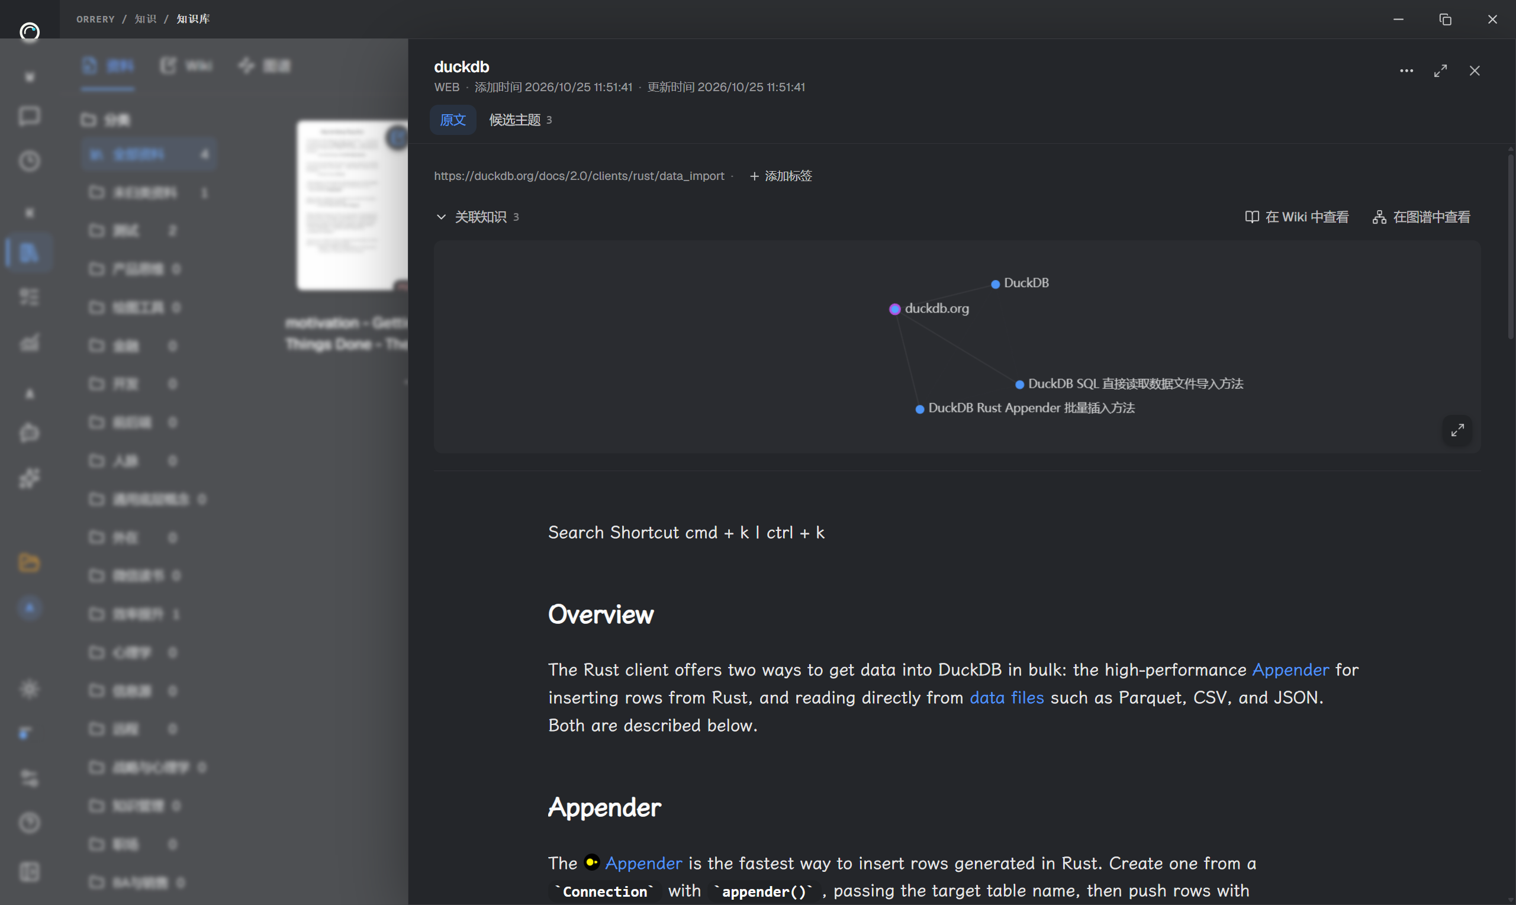
Task: Click the book icon beside 在 Wiki 中查看
Action: pos(1251,217)
